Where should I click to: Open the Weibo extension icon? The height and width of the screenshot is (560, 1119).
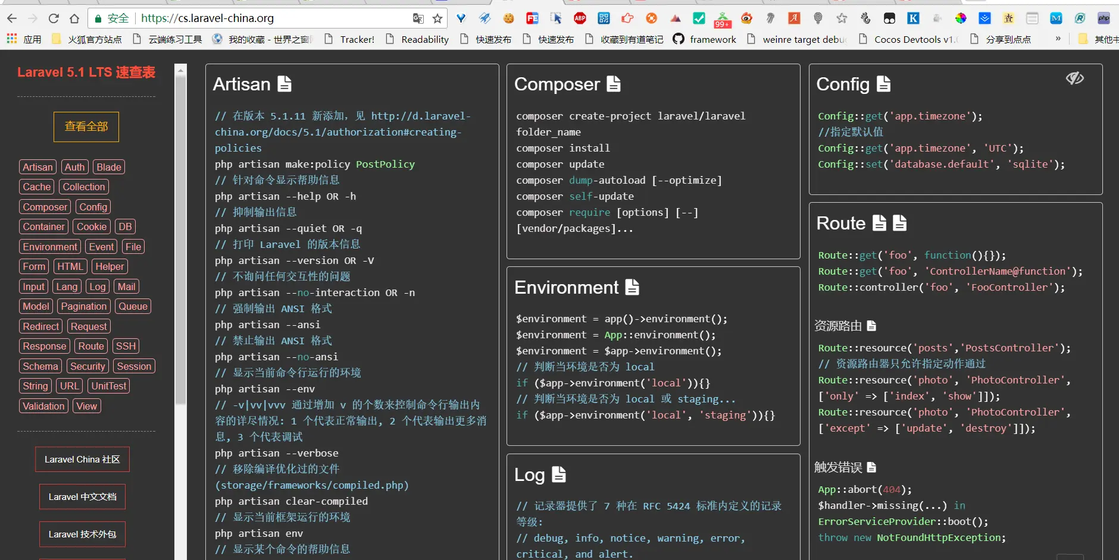(x=746, y=18)
